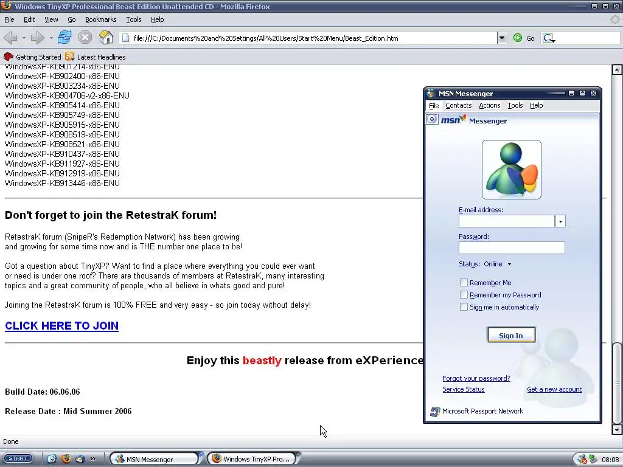Open the Firefox Help menu
This screenshot has height=467, width=623.
coord(158,19)
